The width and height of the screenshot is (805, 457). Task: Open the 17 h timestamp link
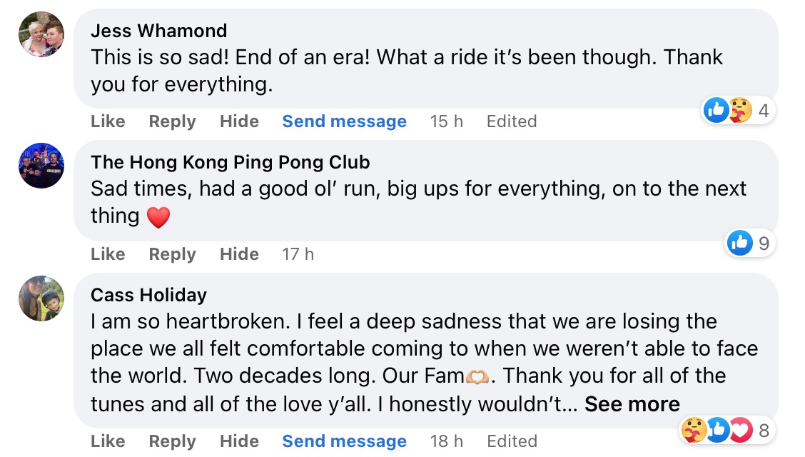coord(298,254)
